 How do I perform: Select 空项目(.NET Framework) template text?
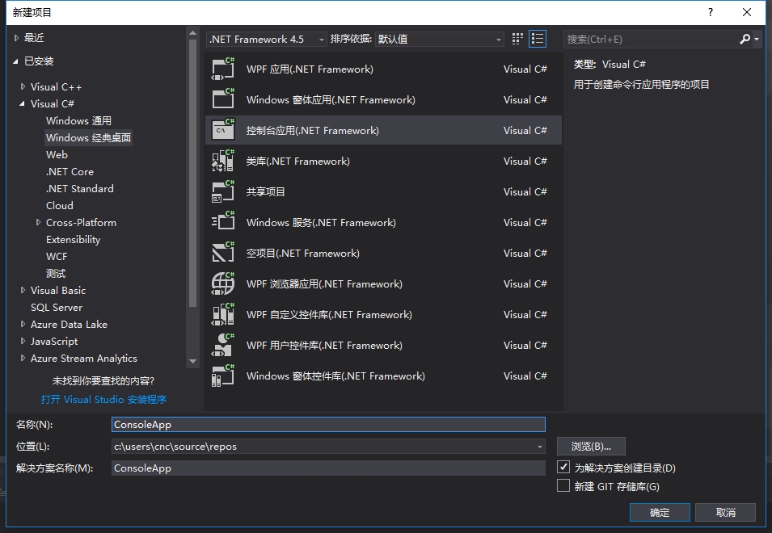[x=303, y=254]
